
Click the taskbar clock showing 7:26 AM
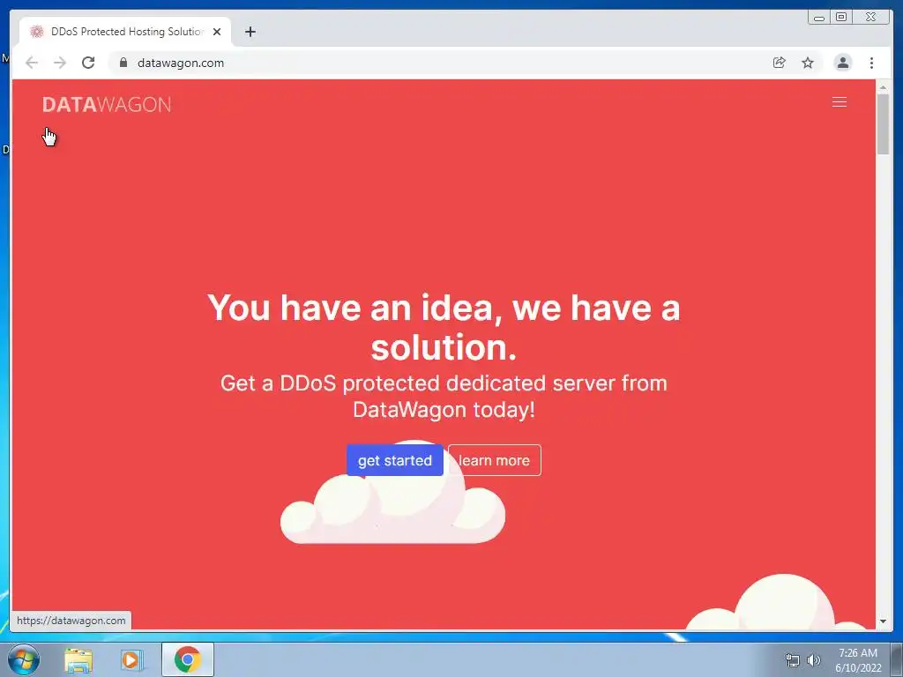(x=858, y=660)
